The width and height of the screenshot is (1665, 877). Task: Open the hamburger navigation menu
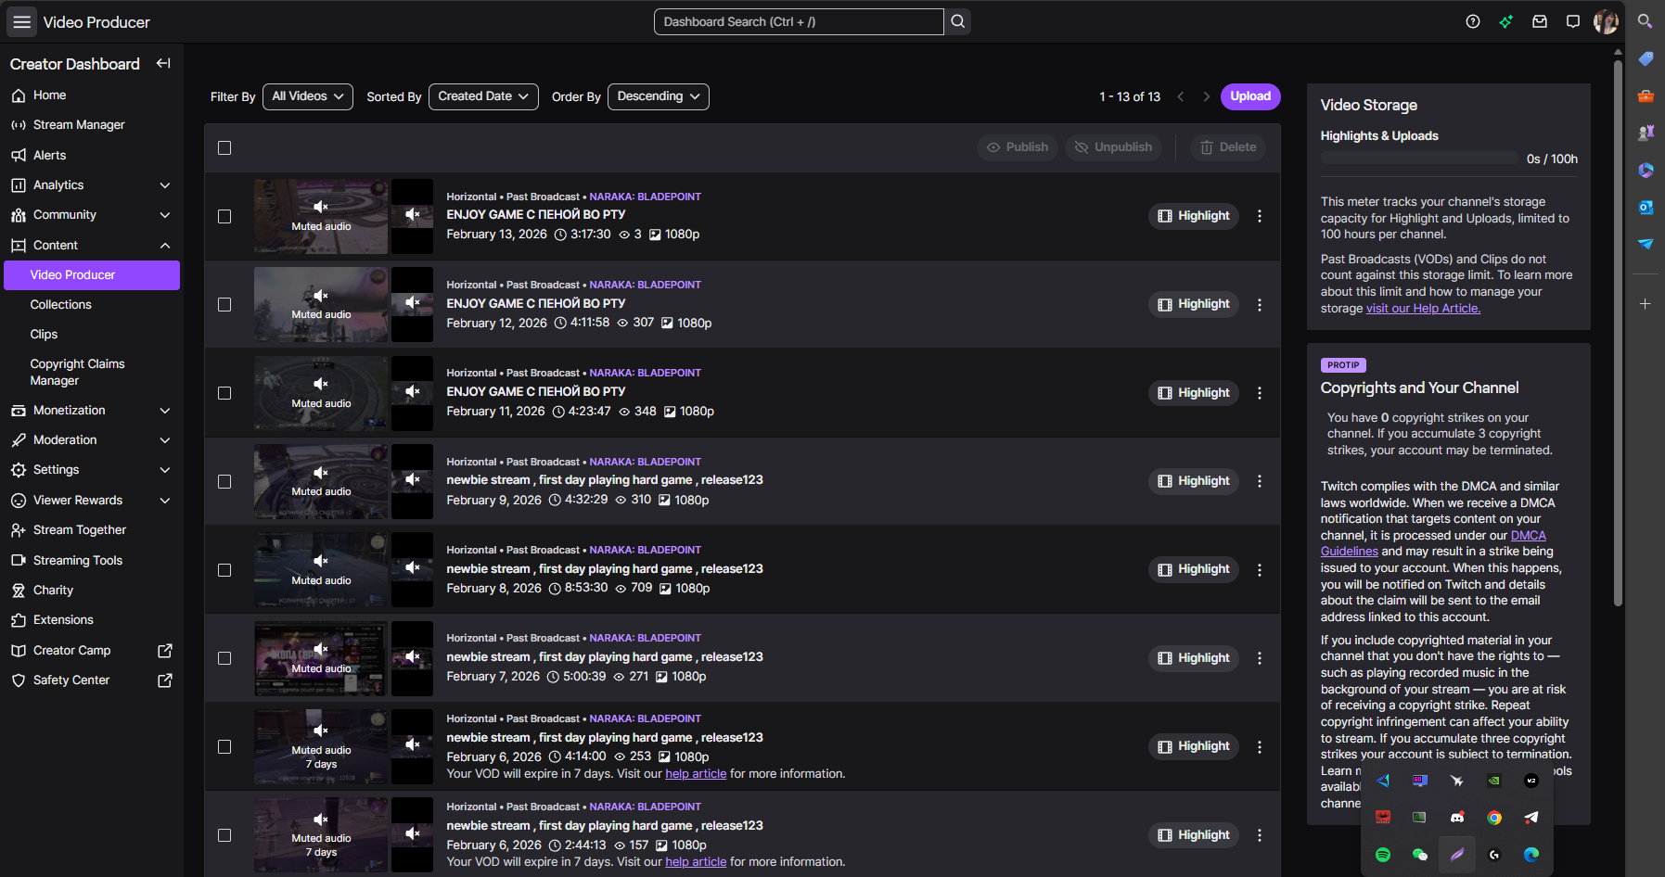(21, 22)
